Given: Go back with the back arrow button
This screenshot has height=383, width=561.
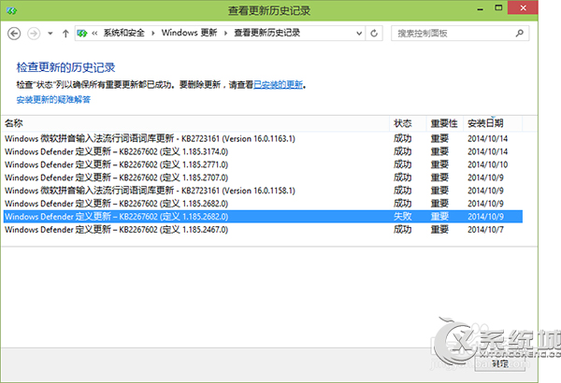Looking at the screenshot, I should pyautogui.click(x=14, y=34).
